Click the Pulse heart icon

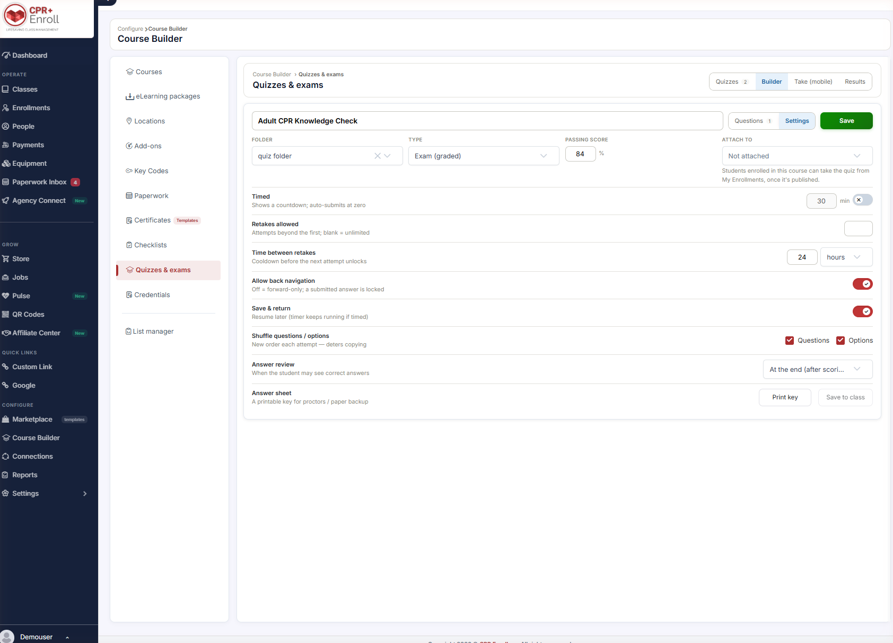coord(5,296)
